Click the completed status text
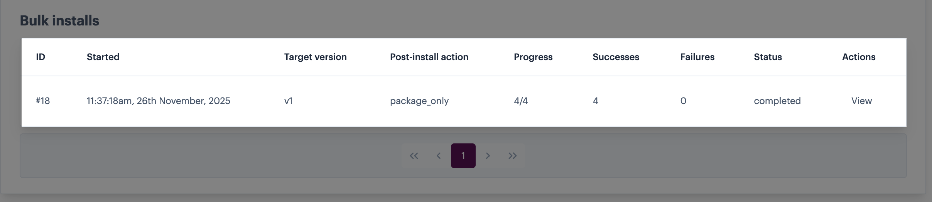 point(777,101)
